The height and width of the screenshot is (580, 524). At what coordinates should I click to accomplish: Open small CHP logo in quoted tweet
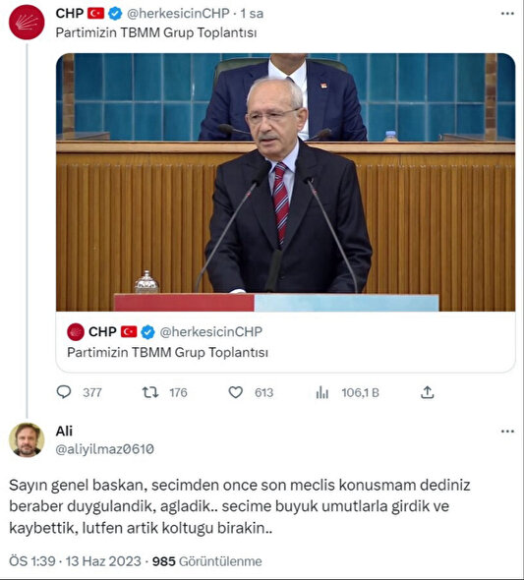pos(76,332)
